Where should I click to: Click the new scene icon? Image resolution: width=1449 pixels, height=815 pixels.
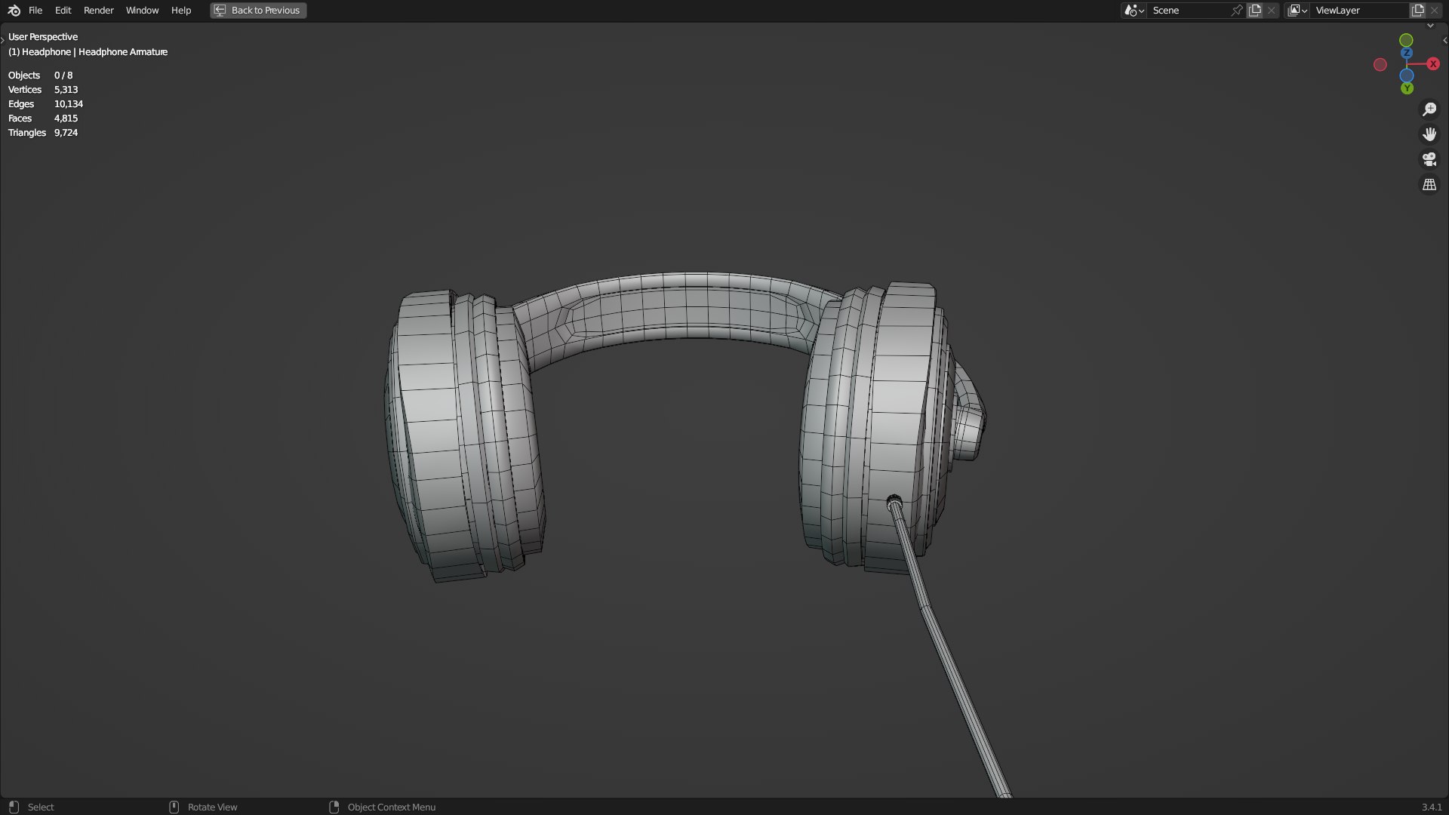[x=1255, y=11]
